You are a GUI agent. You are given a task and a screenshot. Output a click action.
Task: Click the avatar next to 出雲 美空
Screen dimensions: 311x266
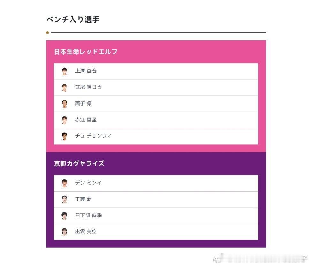[x=64, y=232]
